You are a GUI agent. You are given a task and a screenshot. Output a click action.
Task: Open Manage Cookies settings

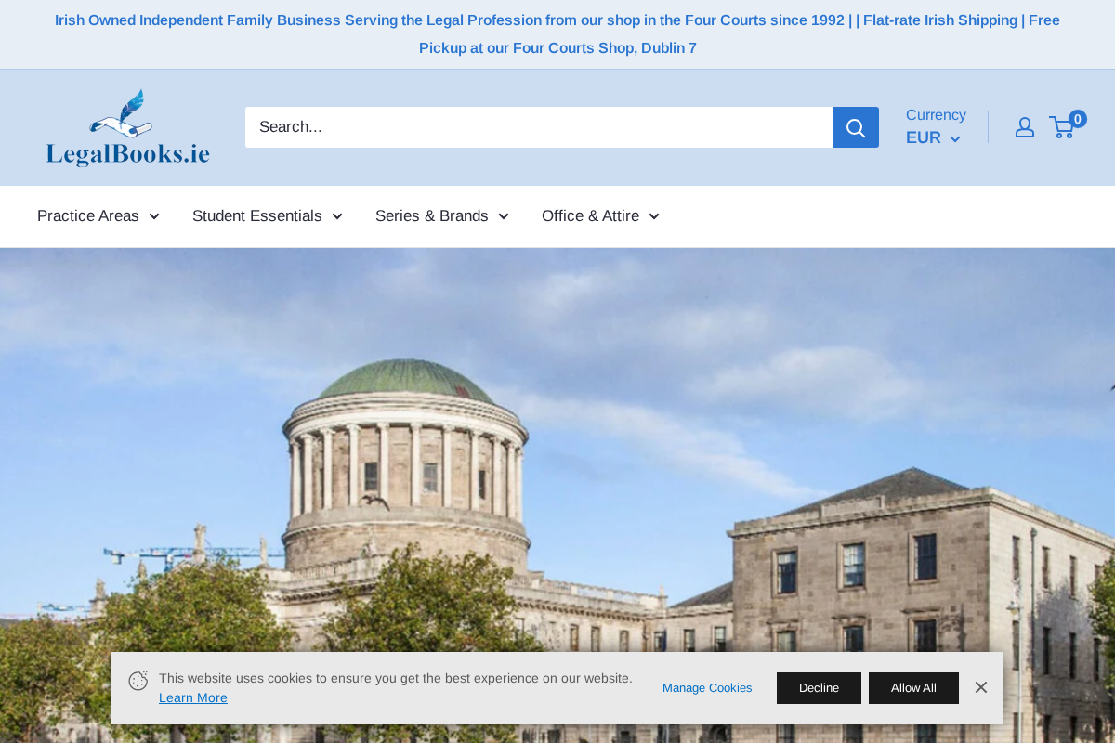point(707,687)
